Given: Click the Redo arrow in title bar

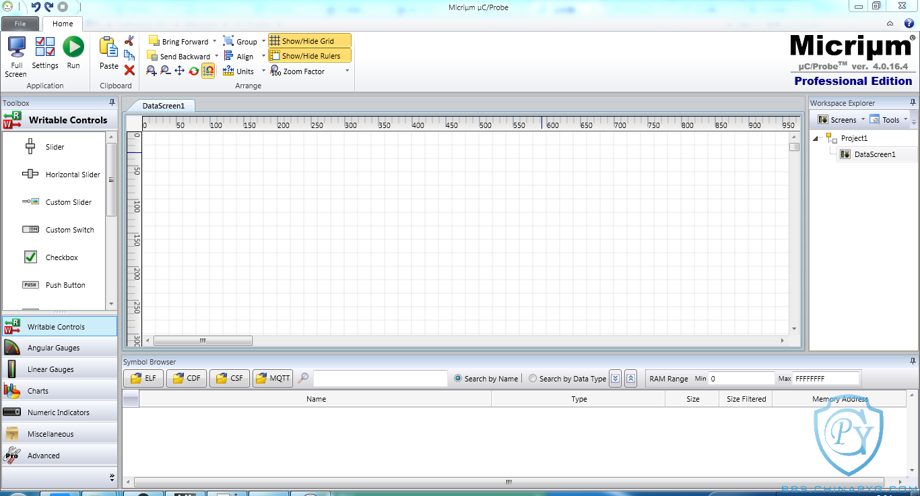Looking at the screenshot, I should 48,7.
